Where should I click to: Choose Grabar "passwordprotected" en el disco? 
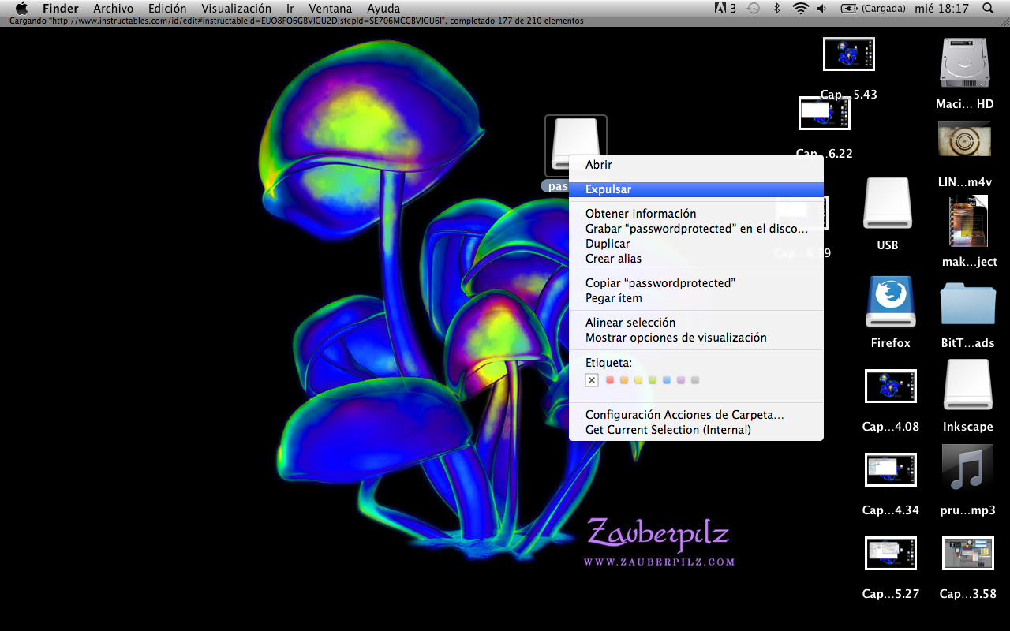tap(696, 229)
